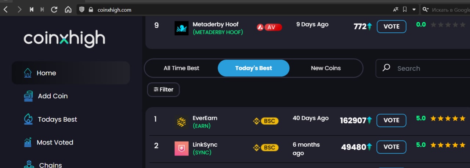
Task: Click the Metaderby Hoof coin logo
Action: tap(181, 28)
